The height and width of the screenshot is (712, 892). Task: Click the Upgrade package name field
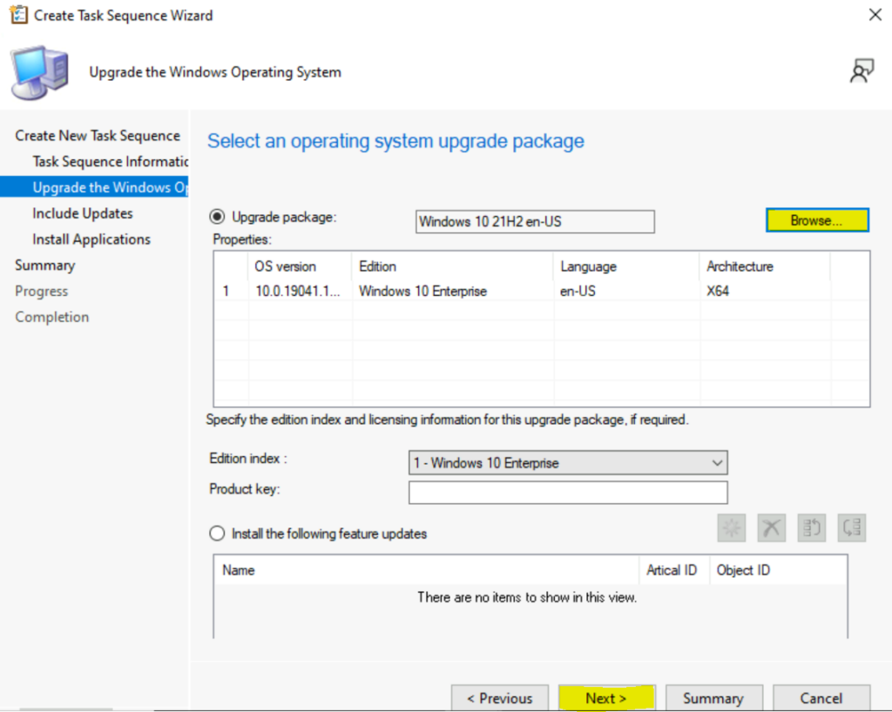point(535,222)
